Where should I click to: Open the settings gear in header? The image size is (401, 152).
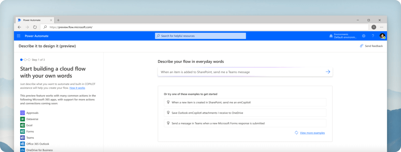coord(364,36)
